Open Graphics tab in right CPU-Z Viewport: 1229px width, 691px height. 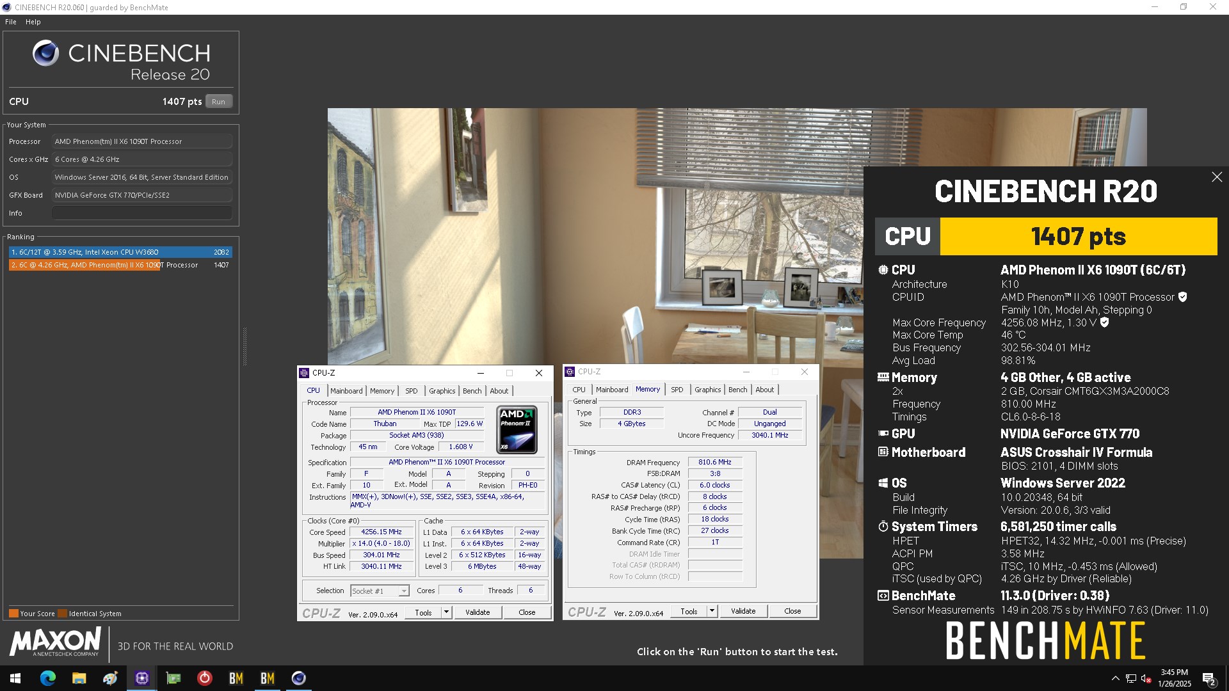(708, 390)
